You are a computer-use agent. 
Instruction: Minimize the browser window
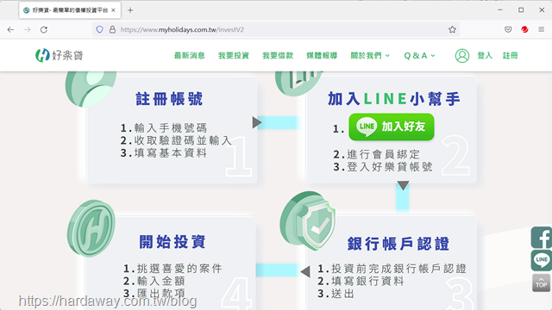coord(500,10)
